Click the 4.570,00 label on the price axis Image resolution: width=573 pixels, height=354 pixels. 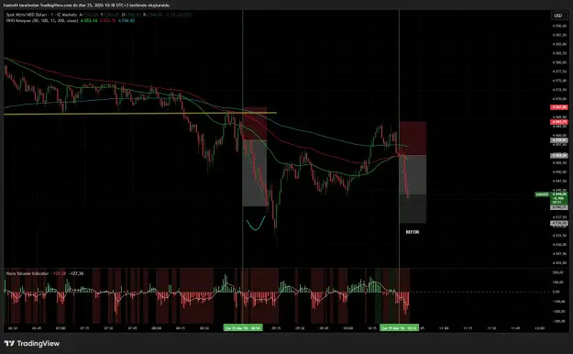pos(559,99)
